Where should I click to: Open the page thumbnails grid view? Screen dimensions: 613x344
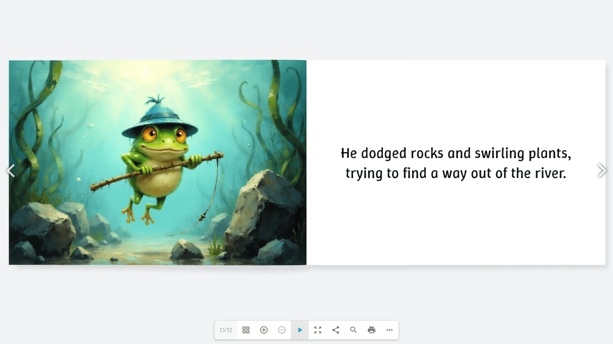click(x=246, y=330)
